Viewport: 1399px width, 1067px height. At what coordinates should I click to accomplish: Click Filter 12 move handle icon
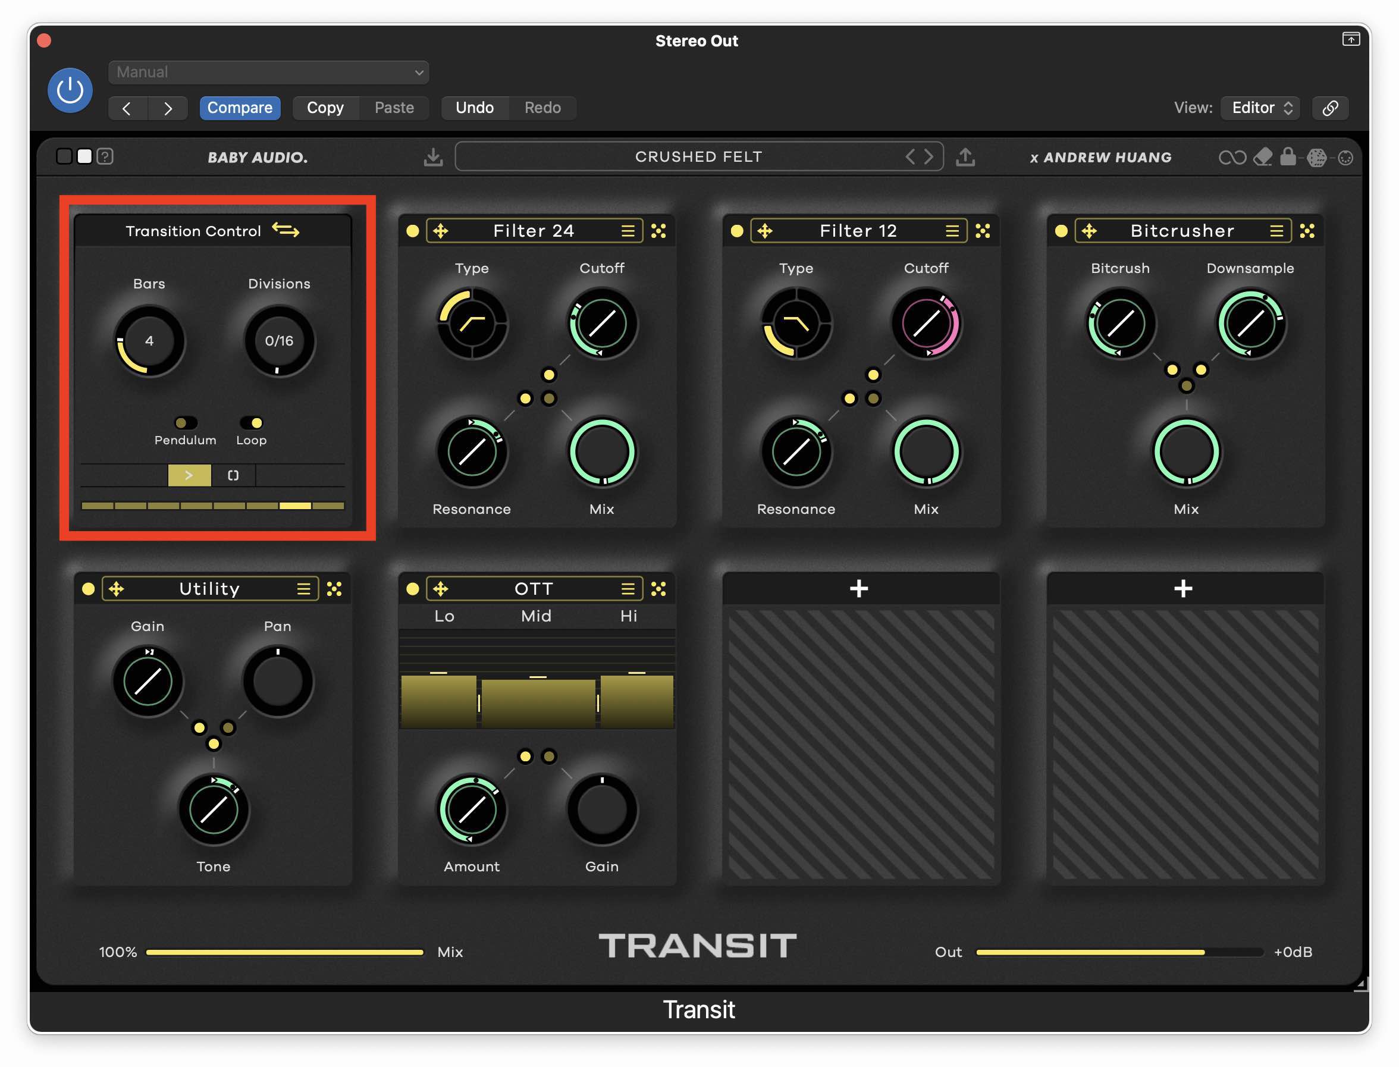(x=766, y=231)
